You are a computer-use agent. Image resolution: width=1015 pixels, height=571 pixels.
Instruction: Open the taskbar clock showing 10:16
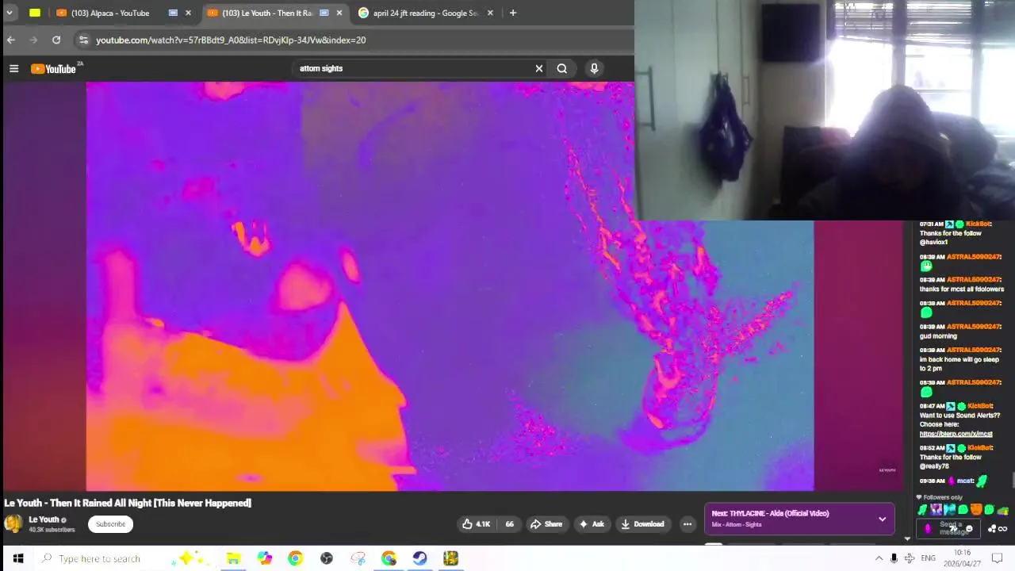962,558
